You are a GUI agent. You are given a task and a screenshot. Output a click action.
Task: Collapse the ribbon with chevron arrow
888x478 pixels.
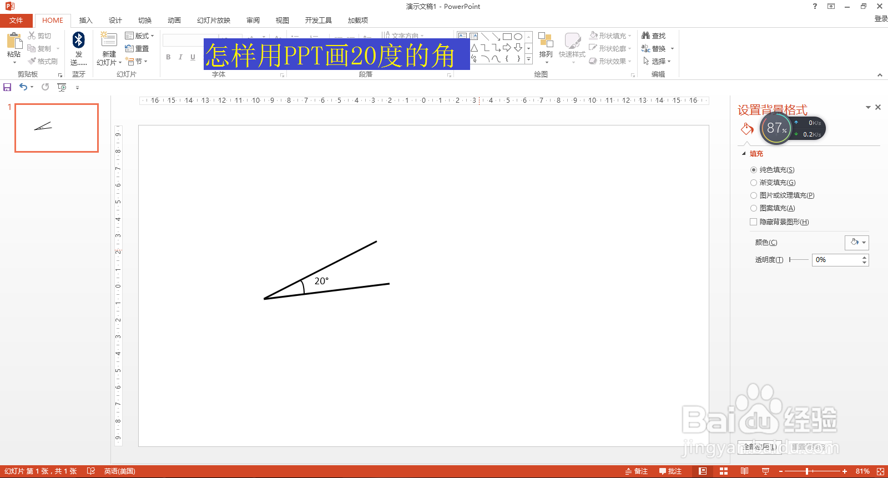click(880, 75)
